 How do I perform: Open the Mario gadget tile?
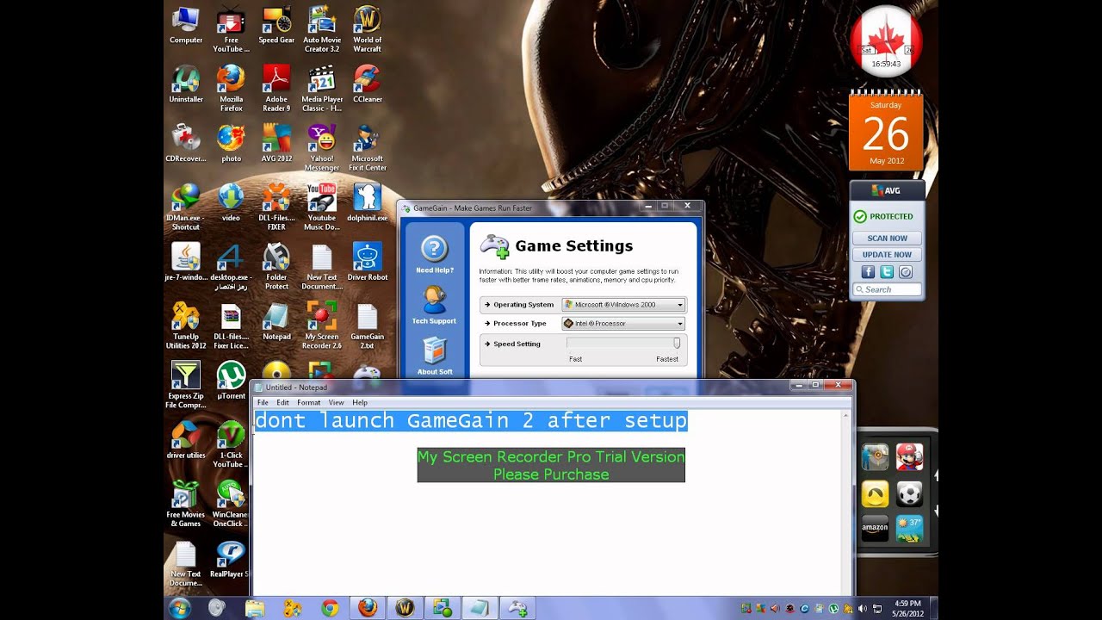(x=909, y=456)
